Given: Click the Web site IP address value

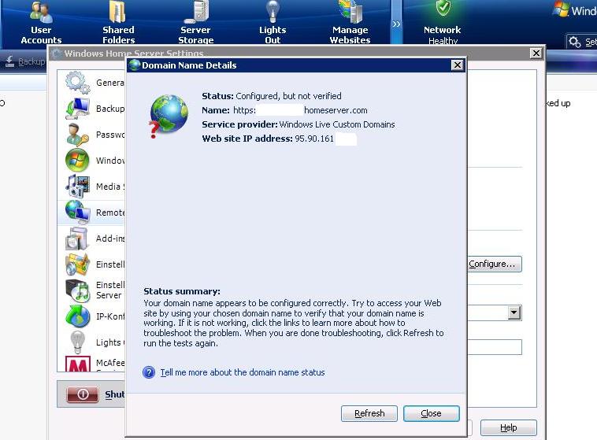Looking at the screenshot, I should [x=314, y=139].
